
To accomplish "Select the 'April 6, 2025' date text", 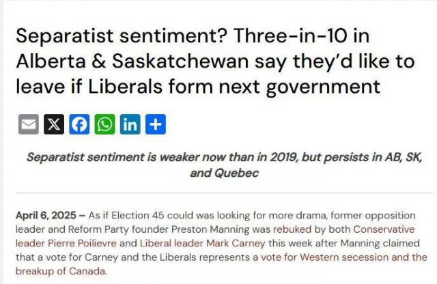I will pyautogui.click(x=46, y=216).
